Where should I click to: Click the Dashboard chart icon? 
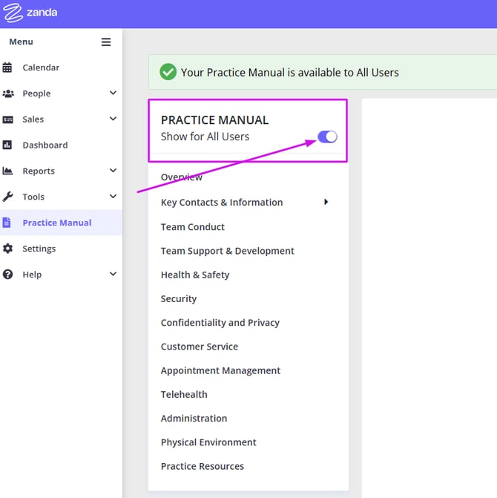click(x=8, y=145)
